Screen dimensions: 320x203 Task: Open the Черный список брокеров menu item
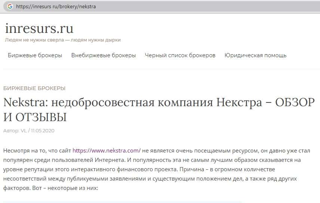pos(180,55)
